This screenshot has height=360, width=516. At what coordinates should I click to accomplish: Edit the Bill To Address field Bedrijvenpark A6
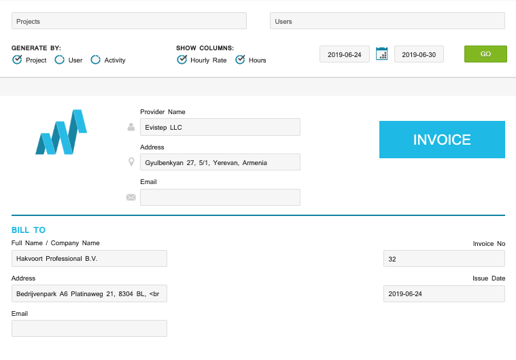(89, 293)
